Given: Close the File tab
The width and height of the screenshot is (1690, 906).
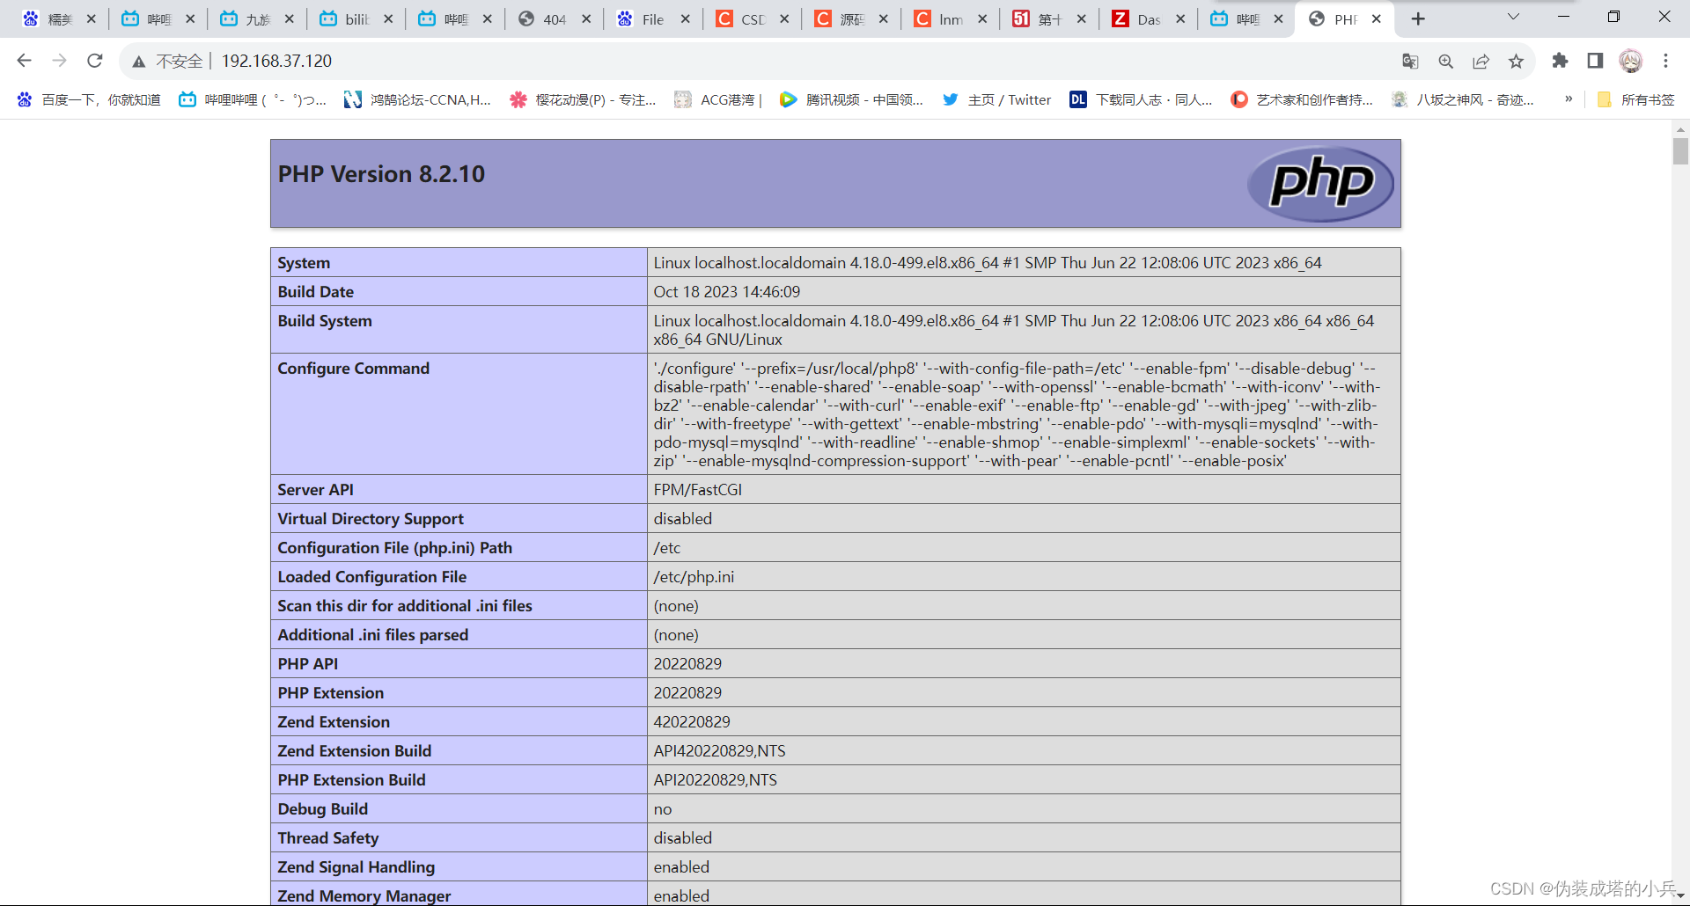Looking at the screenshot, I should 685,18.
